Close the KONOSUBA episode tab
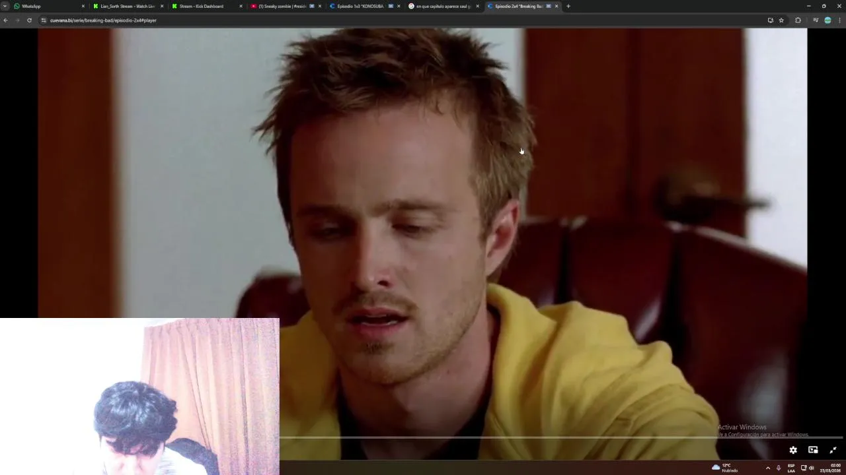This screenshot has width=846, height=475. (399, 6)
